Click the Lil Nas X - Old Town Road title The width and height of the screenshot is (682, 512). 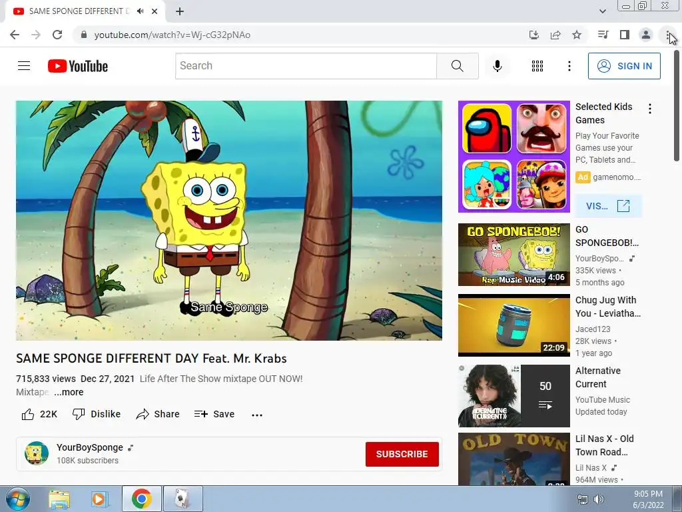pyautogui.click(x=605, y=445)
